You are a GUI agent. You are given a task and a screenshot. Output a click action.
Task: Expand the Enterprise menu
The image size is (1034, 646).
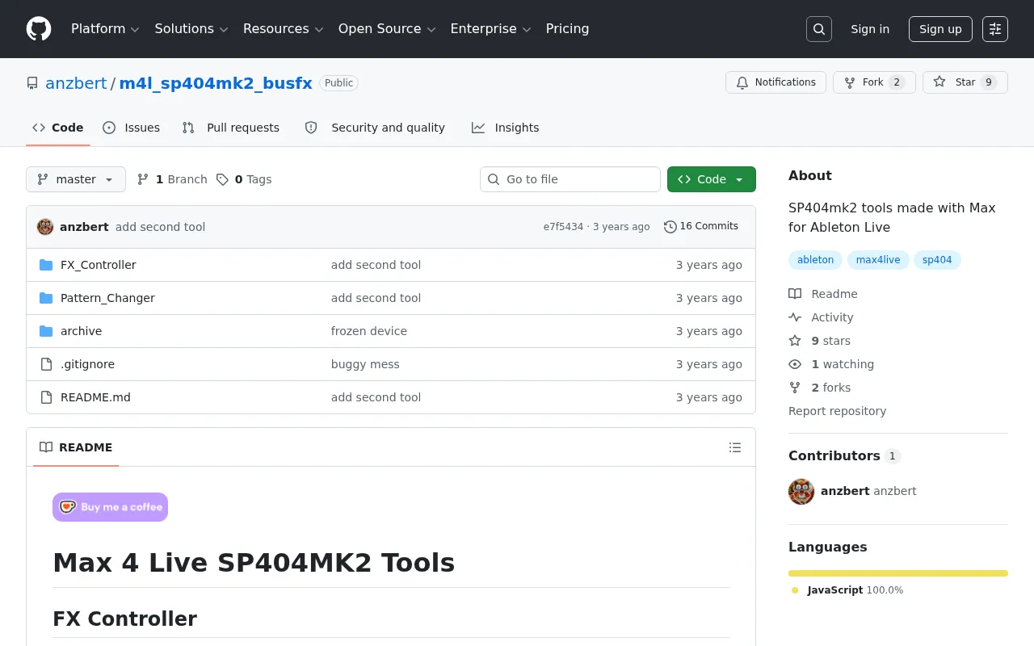pyautogui.click(x=490, y=29)
